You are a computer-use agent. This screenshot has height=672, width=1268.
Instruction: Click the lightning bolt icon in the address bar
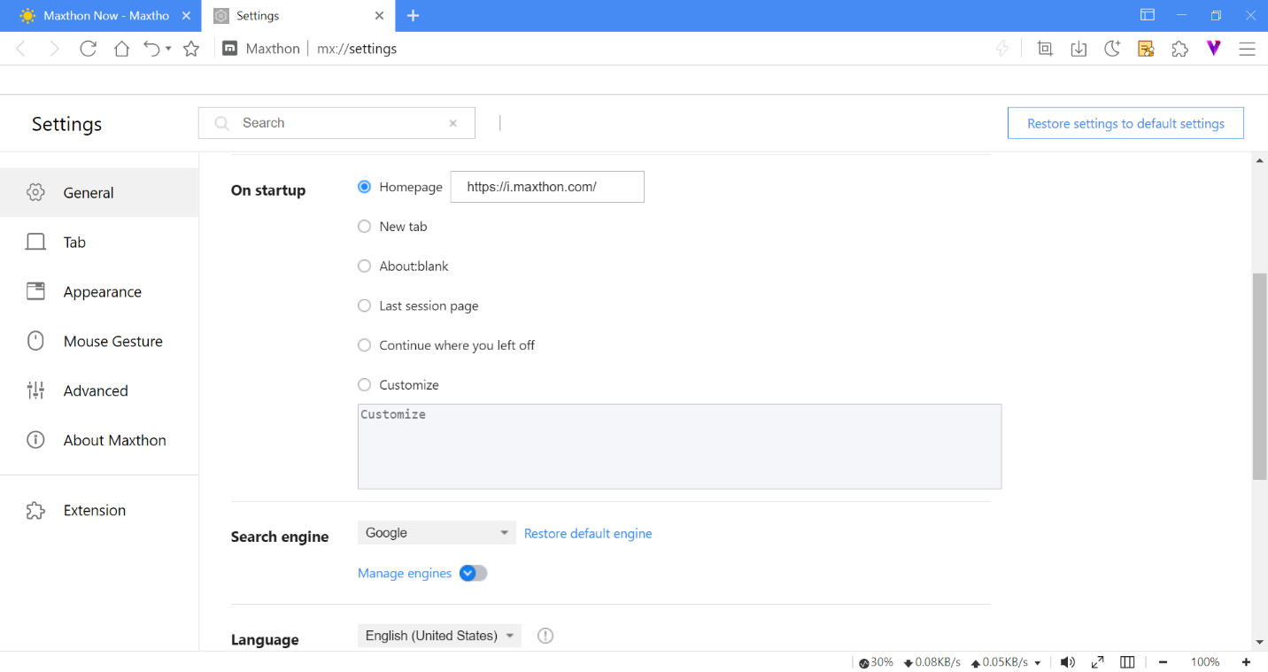click(1002, 49)
